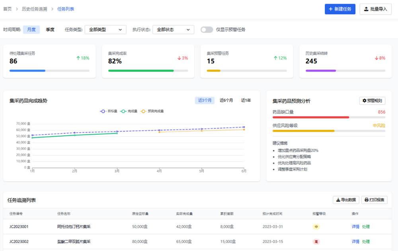398x251 pixels.
Task: Select the 近6个月 chart range
Action: [x=226, y=100]
